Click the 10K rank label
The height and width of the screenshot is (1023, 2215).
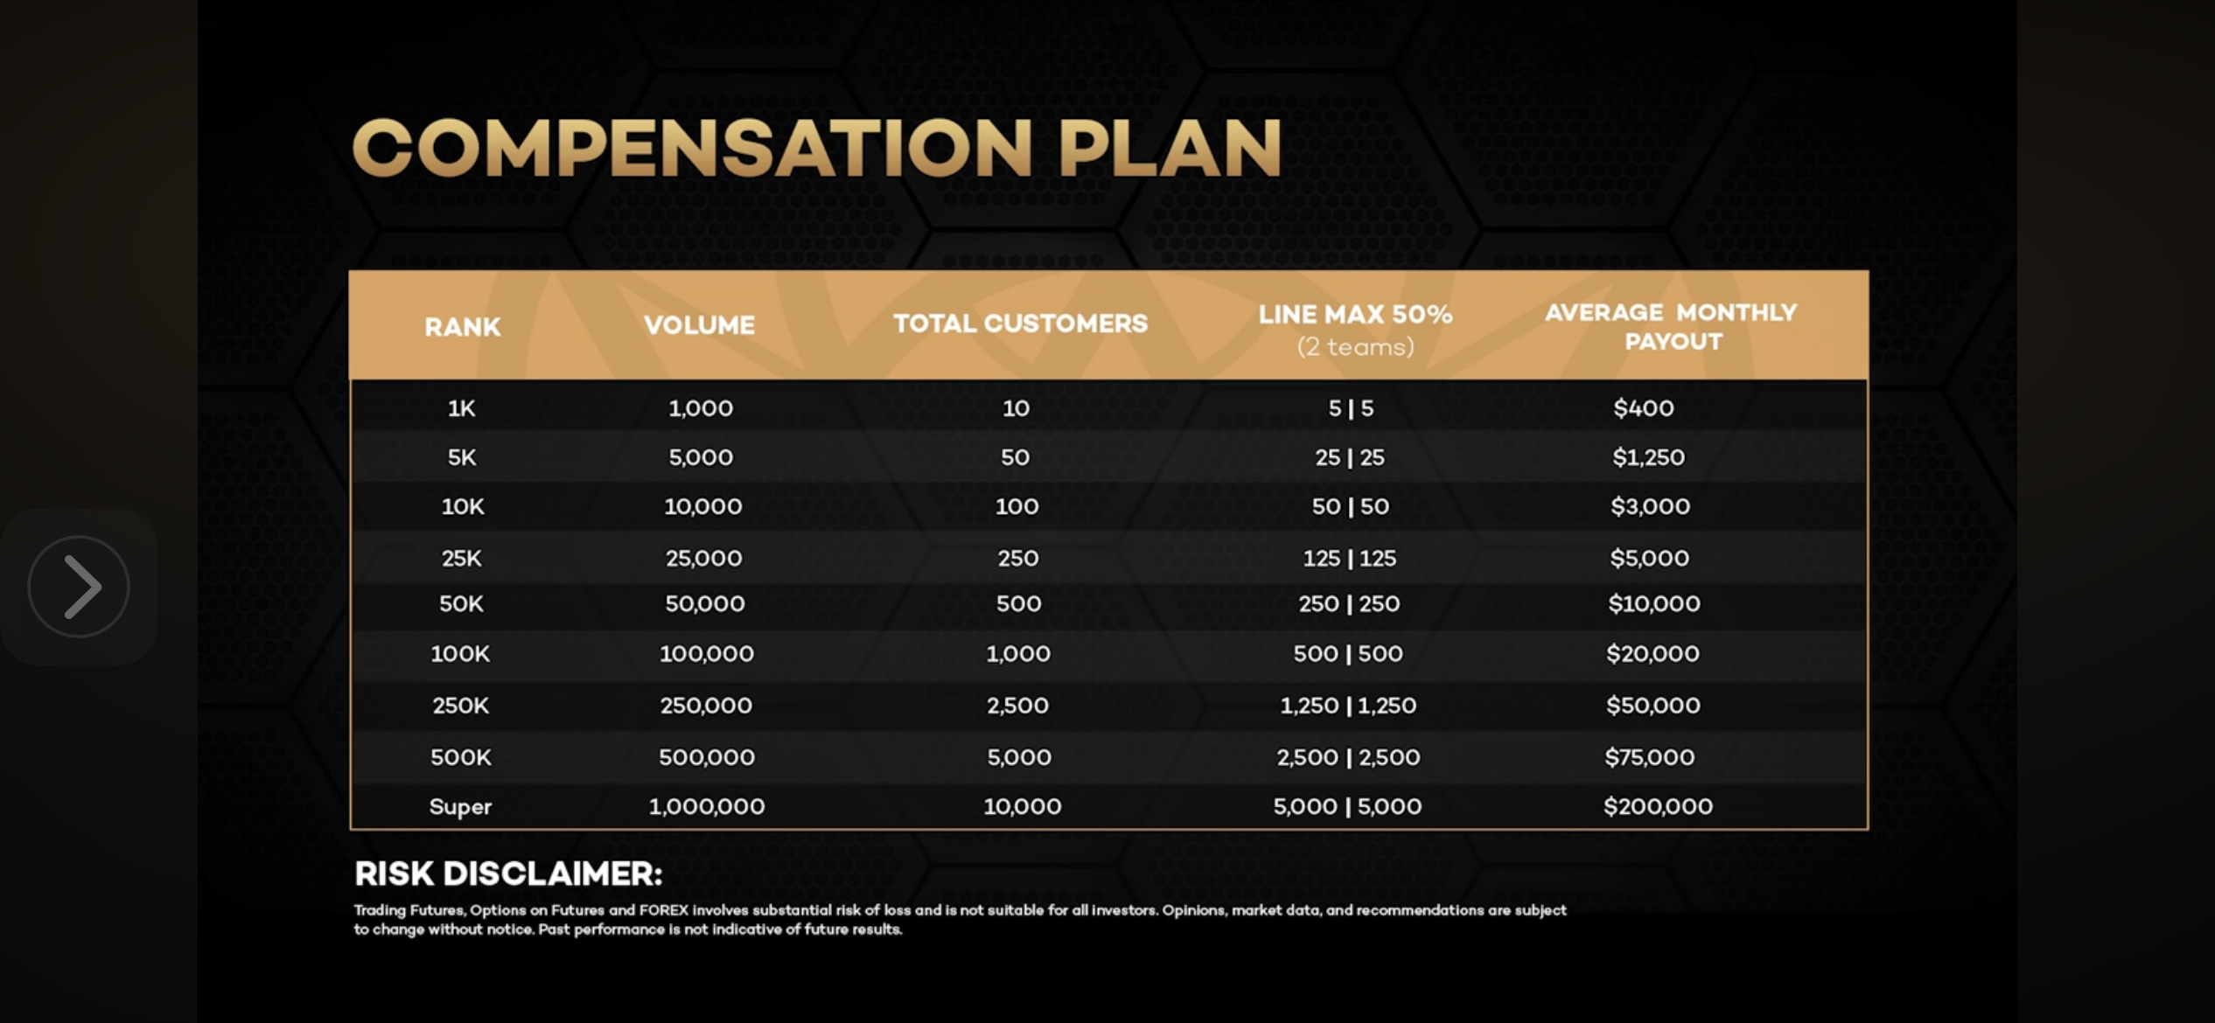tap(461, 505)
